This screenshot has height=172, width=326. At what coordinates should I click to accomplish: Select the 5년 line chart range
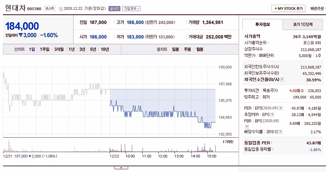[x=93, y=49]
